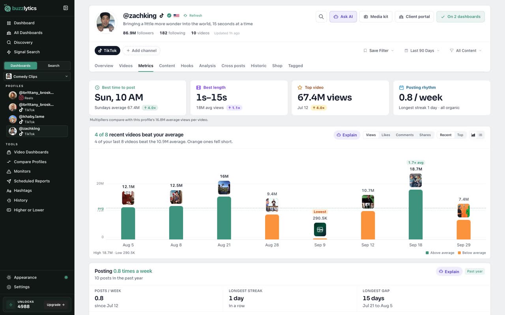505x315 pixels.
Task: Open the Media kit
Action: tap(376, 17)
